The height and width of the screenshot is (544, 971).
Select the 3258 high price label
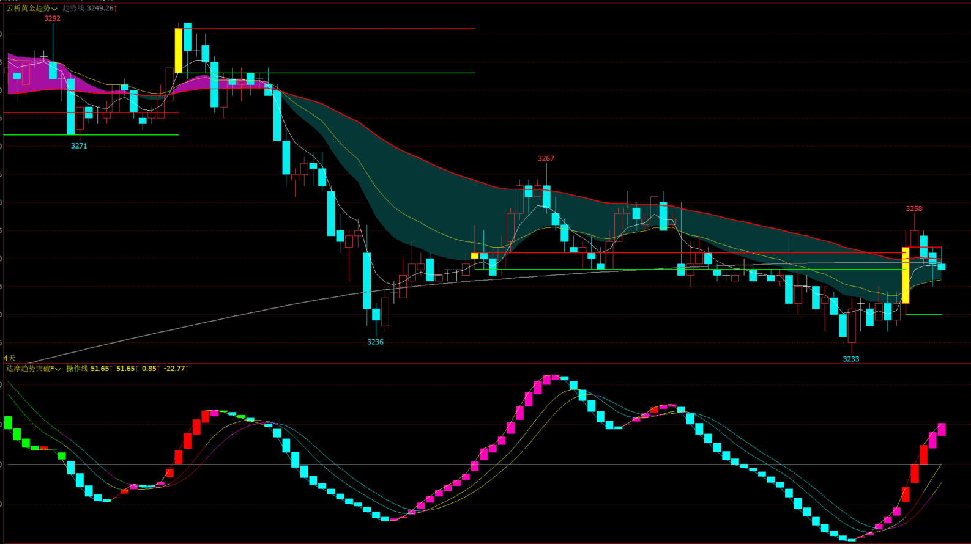click(x=913, y=209)
